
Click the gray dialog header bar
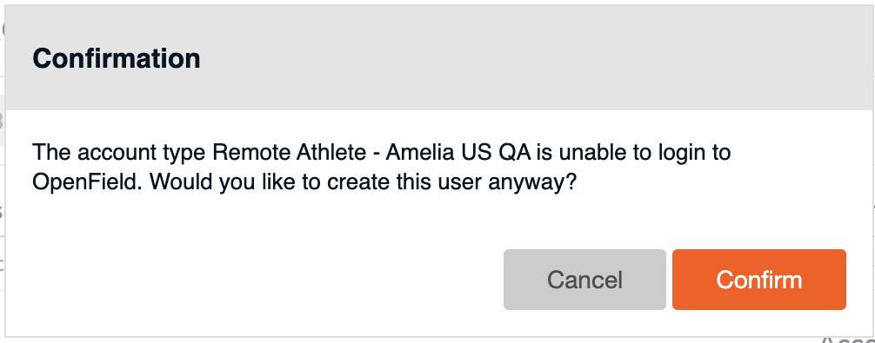tap(440, 57)
